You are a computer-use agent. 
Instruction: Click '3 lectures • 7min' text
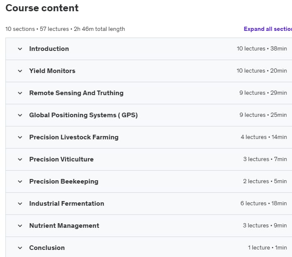[x=265, y=159]
